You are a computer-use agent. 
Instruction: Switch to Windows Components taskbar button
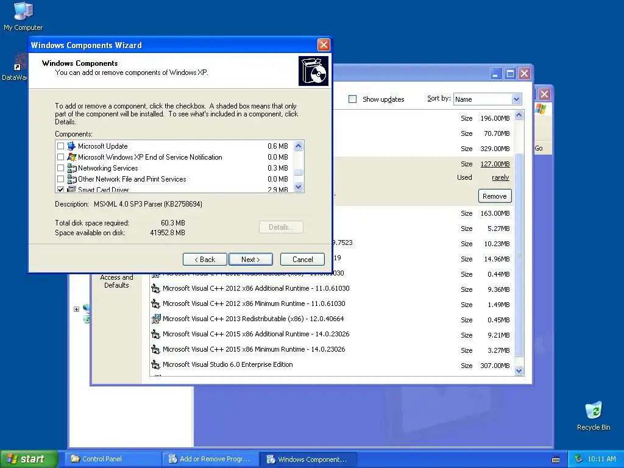[308, 459]
